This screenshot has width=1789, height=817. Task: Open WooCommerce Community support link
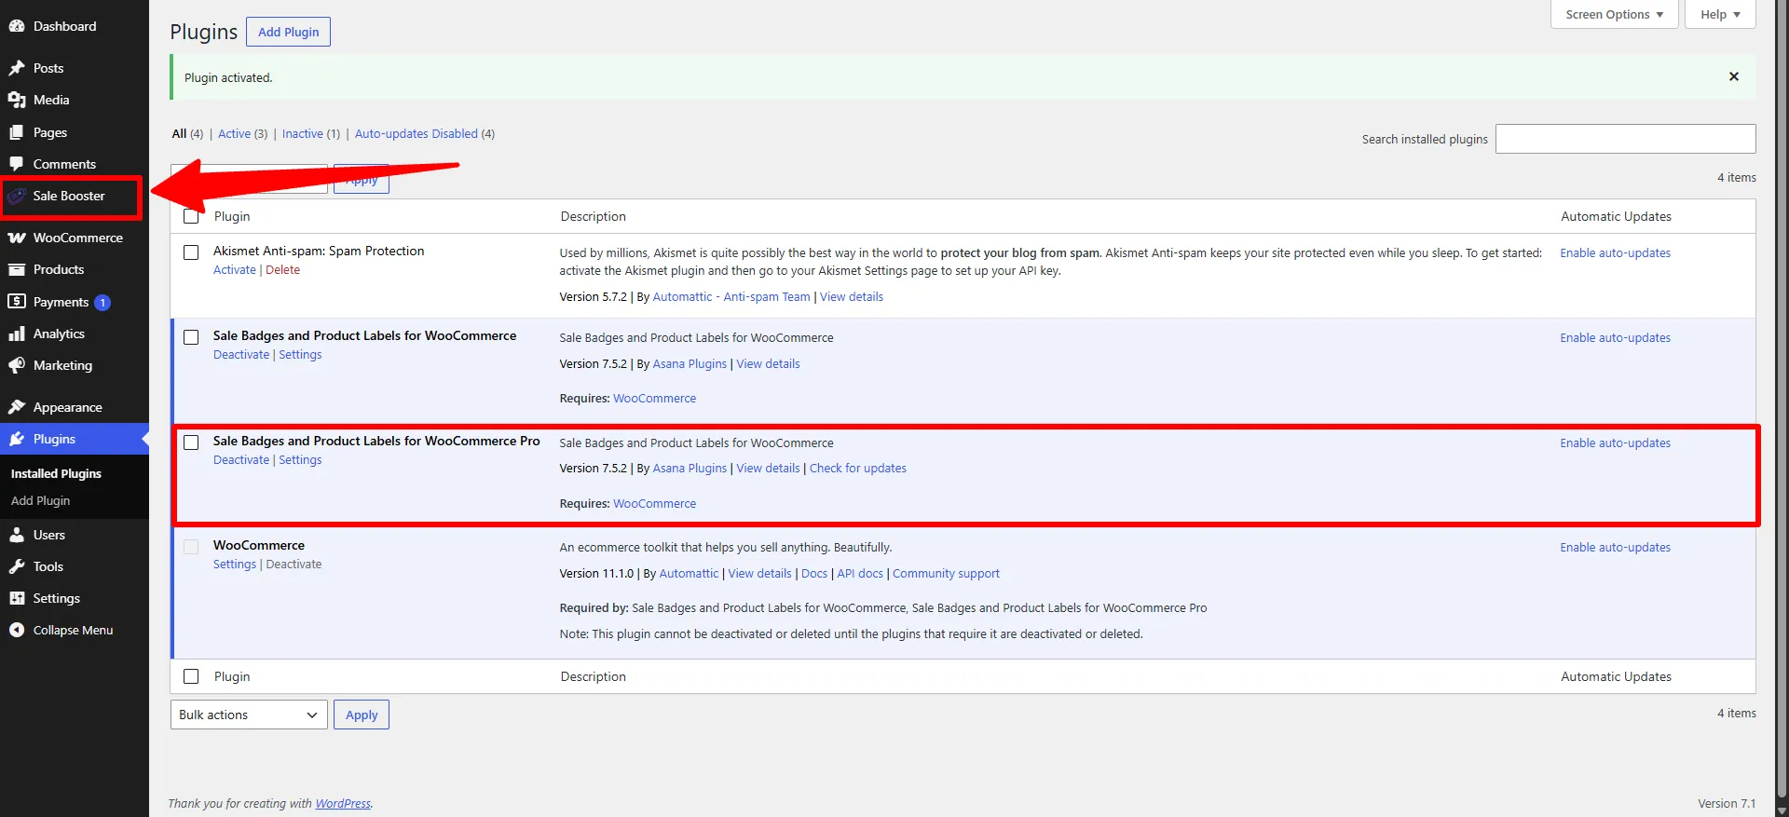coord(946,574)
